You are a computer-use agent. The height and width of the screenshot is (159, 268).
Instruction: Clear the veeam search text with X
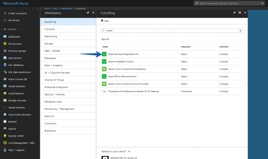[240, 31]
